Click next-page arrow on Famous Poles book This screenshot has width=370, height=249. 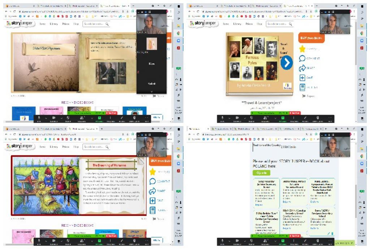click(x=287, y=63)
